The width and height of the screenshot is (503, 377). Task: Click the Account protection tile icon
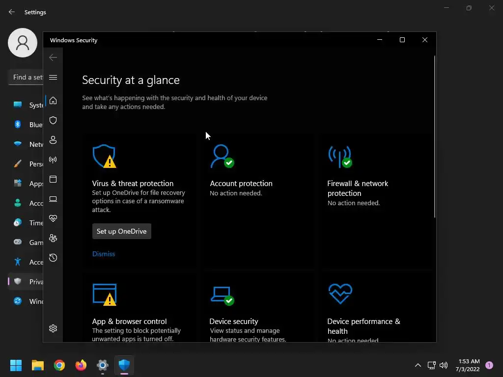pyautogui.click(x=222, y=156)
